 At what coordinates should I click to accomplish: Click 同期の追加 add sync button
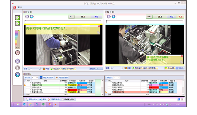click(31, 99)
